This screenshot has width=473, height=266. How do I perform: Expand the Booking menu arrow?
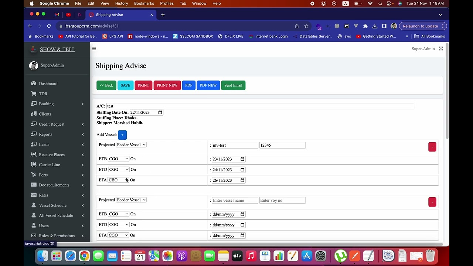[x=83, y=104]
